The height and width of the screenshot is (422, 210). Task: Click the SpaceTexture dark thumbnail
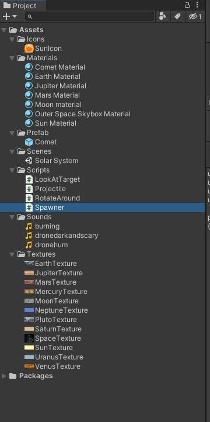coord(29,338)
